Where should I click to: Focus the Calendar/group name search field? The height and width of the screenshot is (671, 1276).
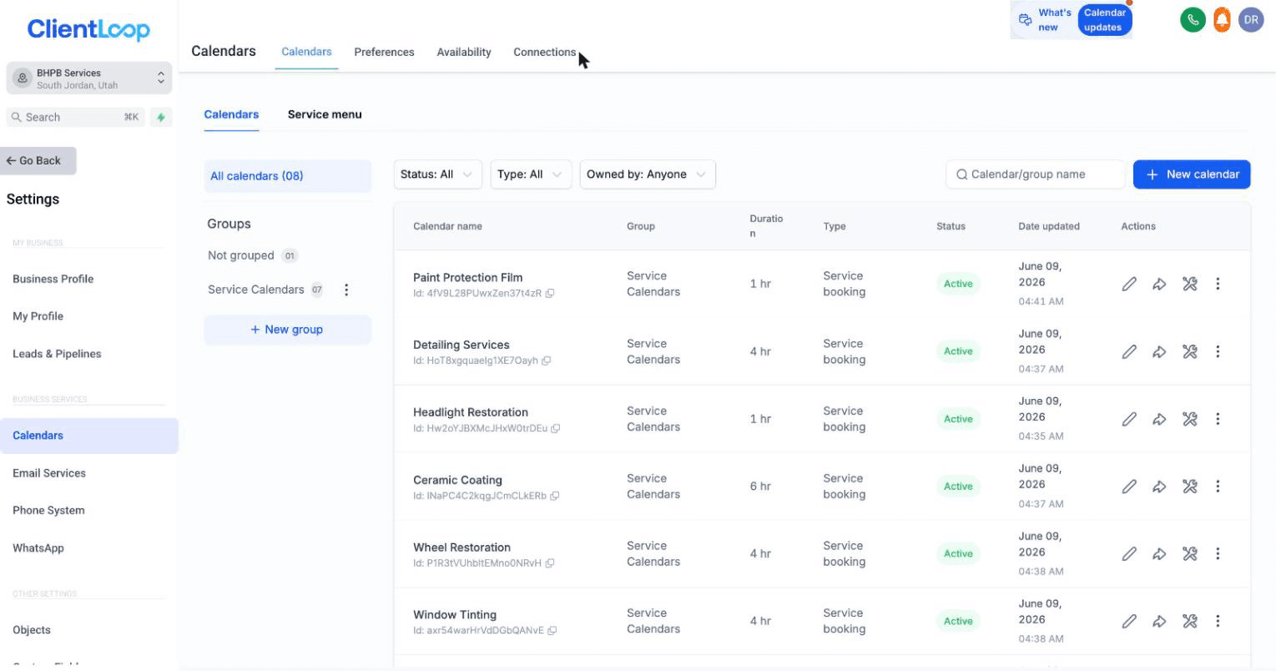1035,174
